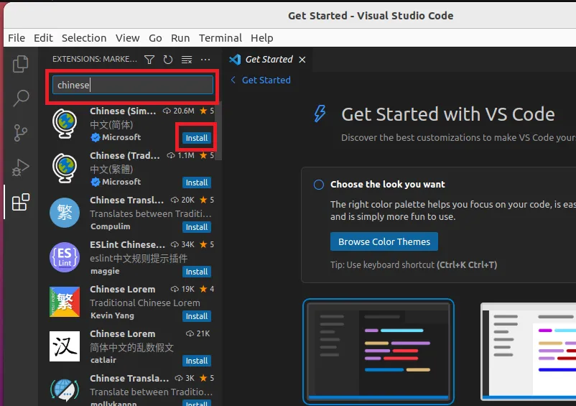Open the Terminal menu
The width and height of the screenshot is (576, 406).
click(220, 38)
